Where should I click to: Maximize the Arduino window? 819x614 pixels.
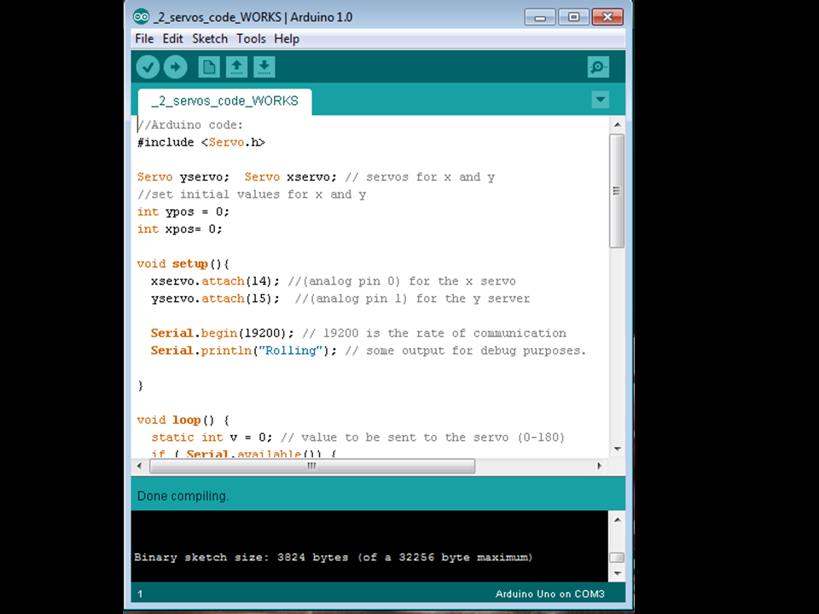[573, 17]
